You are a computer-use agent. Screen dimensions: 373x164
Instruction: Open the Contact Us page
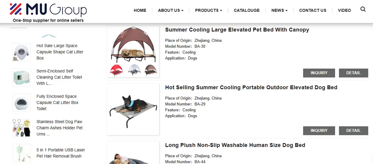(313, 10)
